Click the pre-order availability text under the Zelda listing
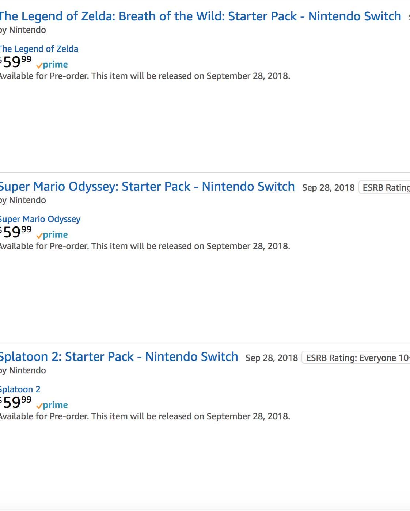The height and width of the screenshot is (511, 410). tap(145, 76)
